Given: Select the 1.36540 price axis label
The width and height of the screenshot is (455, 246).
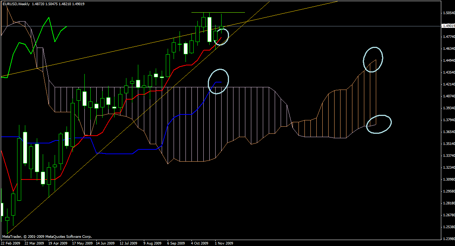Looking at the screenshot, I should click(449, 132).
